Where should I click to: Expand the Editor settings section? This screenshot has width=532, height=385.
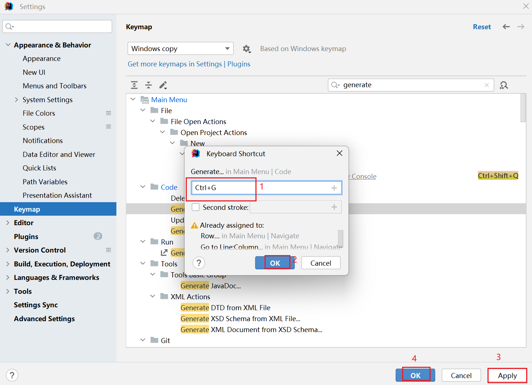click(x=8, y=223)
